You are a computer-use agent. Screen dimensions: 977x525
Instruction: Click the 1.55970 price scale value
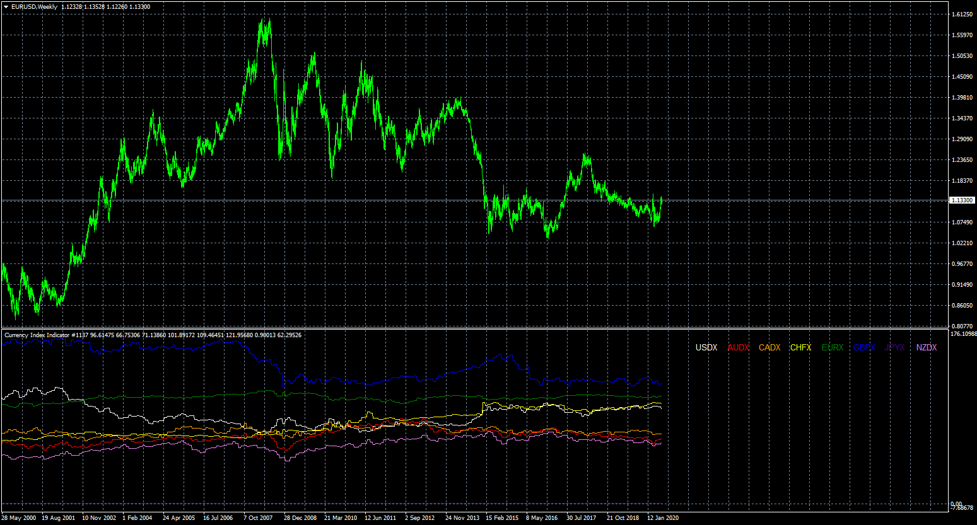tap(961, 35)
